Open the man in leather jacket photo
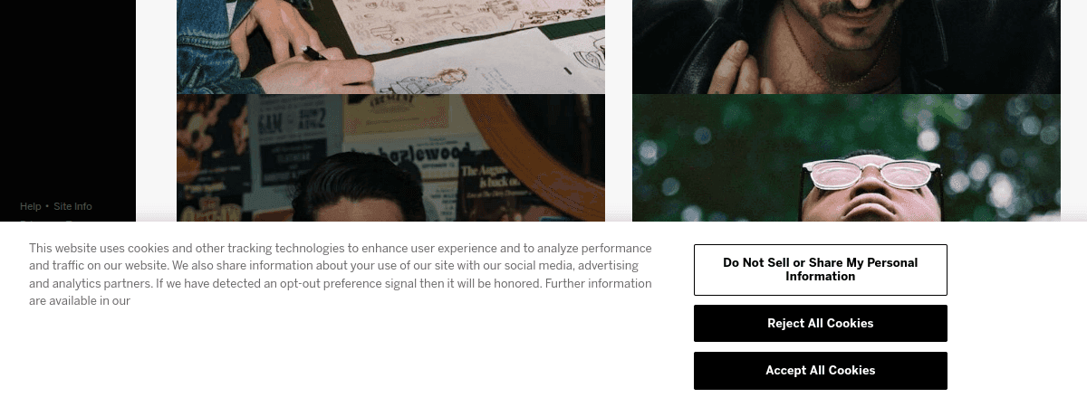 846,47
